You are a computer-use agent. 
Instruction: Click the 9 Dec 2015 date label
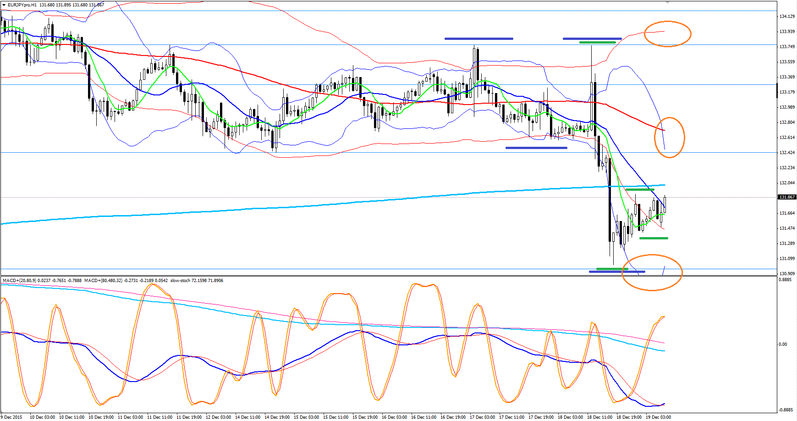pyautogui.click(x=11, y=417)
